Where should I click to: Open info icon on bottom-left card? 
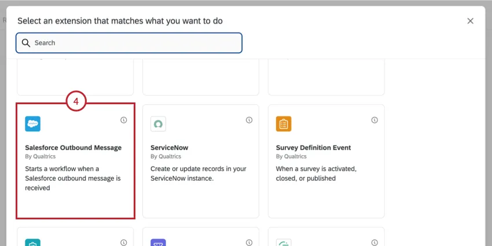tap(123, 243)
